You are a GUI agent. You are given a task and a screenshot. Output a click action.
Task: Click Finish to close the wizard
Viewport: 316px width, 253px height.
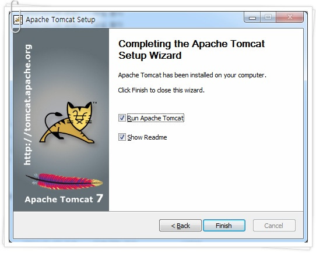coord(224,226)
